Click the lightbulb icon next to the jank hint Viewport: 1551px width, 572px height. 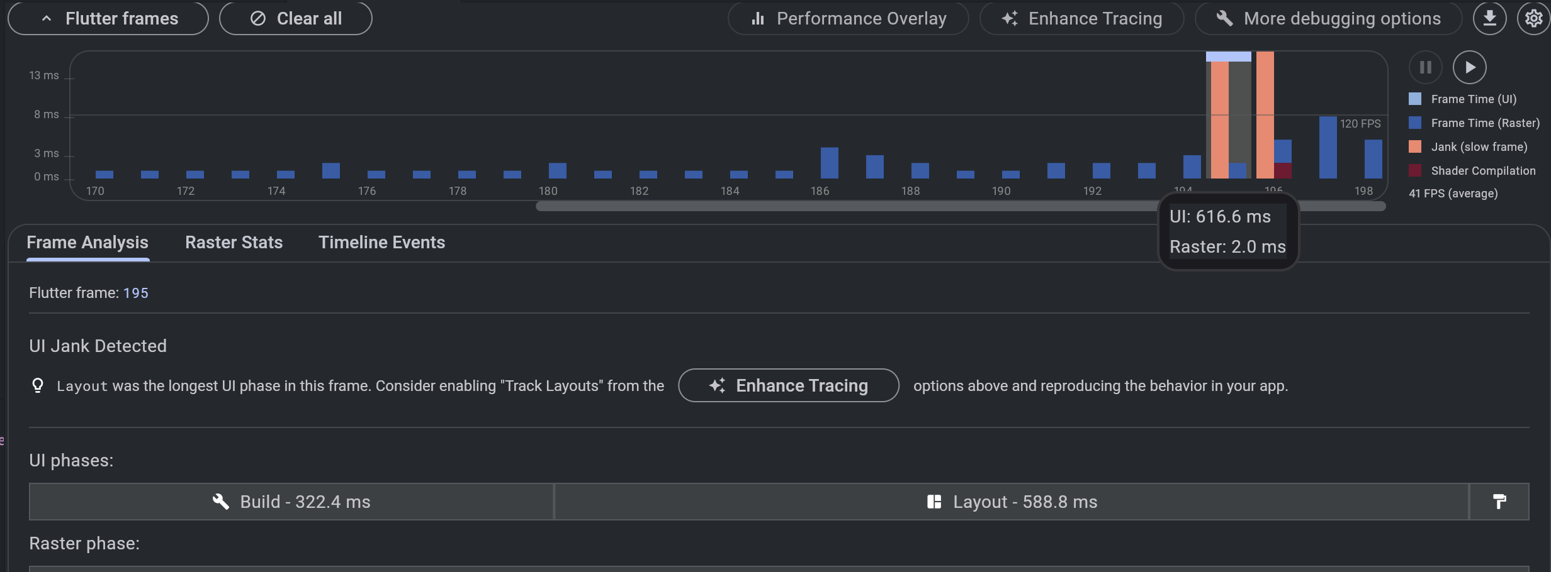tap(39, 385)
